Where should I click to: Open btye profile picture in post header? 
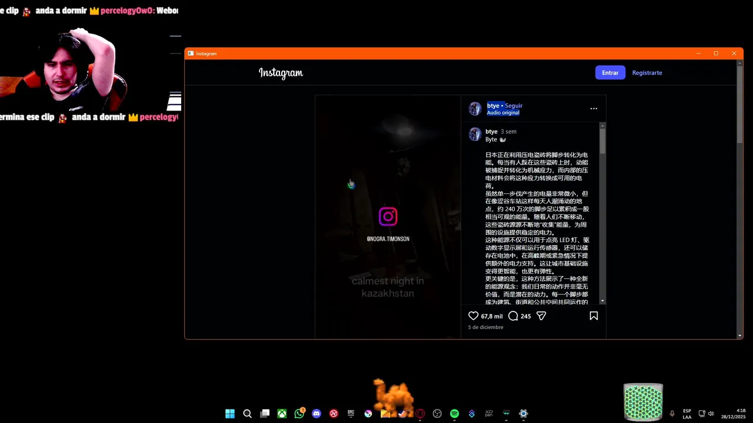click(475, 109)
